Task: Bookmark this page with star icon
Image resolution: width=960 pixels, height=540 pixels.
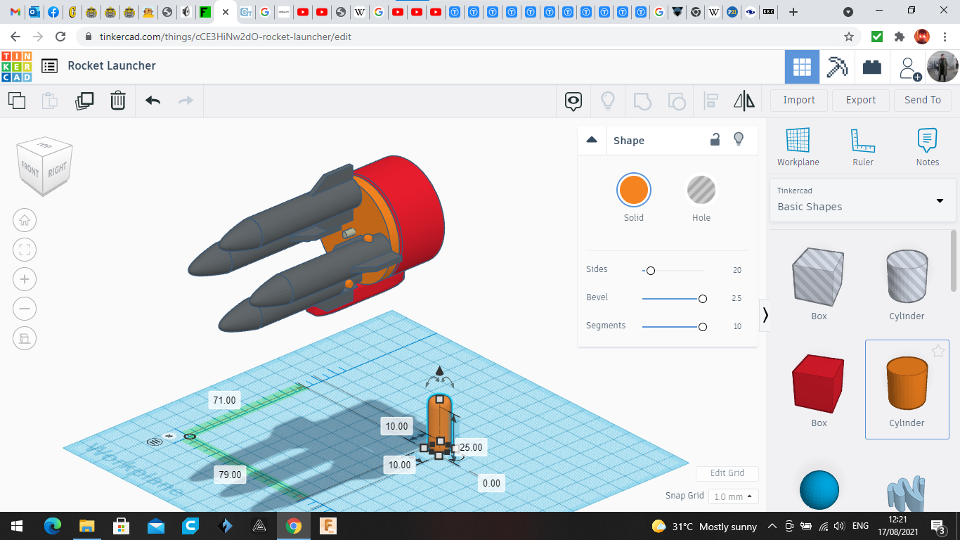Action: [849, 37]
